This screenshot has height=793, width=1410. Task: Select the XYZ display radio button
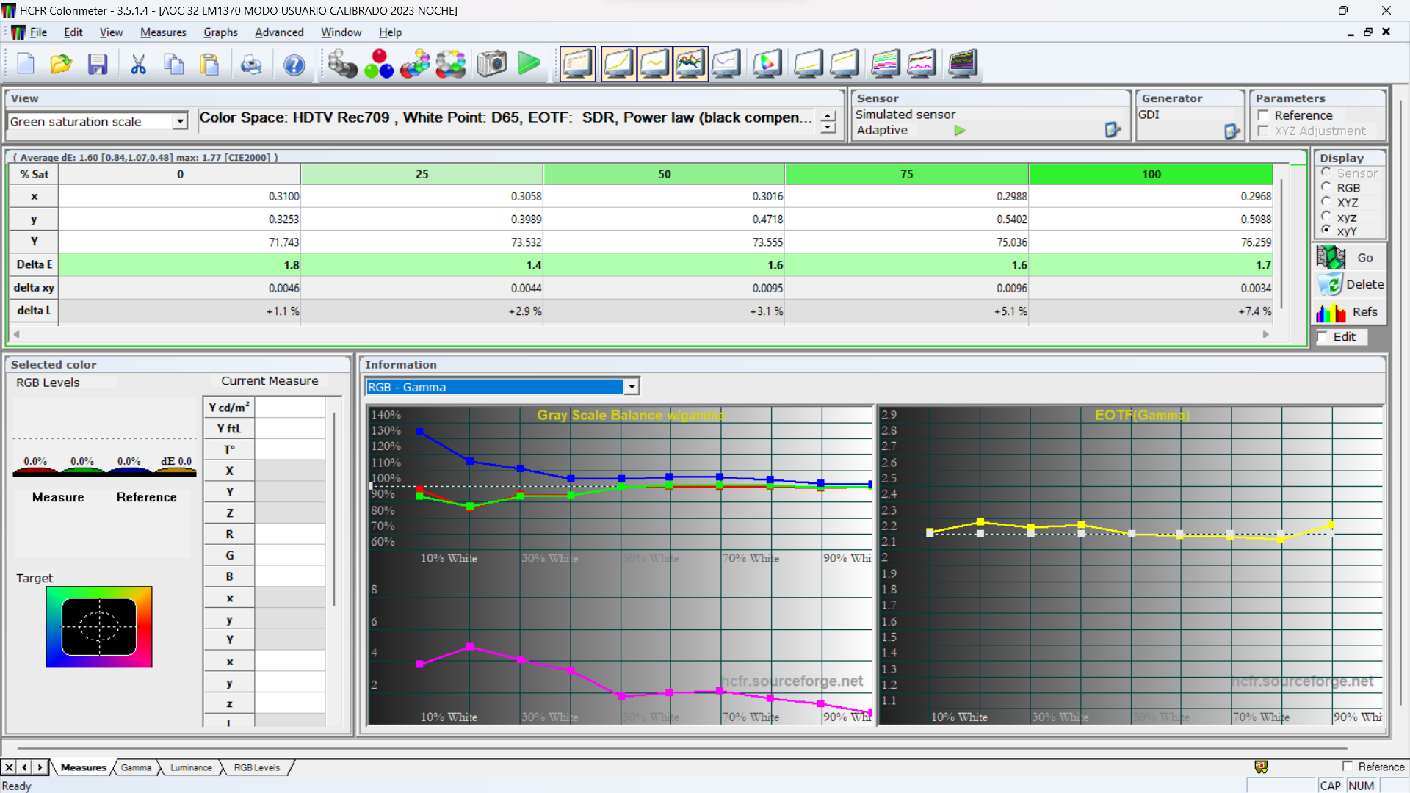coord(1326,202)
